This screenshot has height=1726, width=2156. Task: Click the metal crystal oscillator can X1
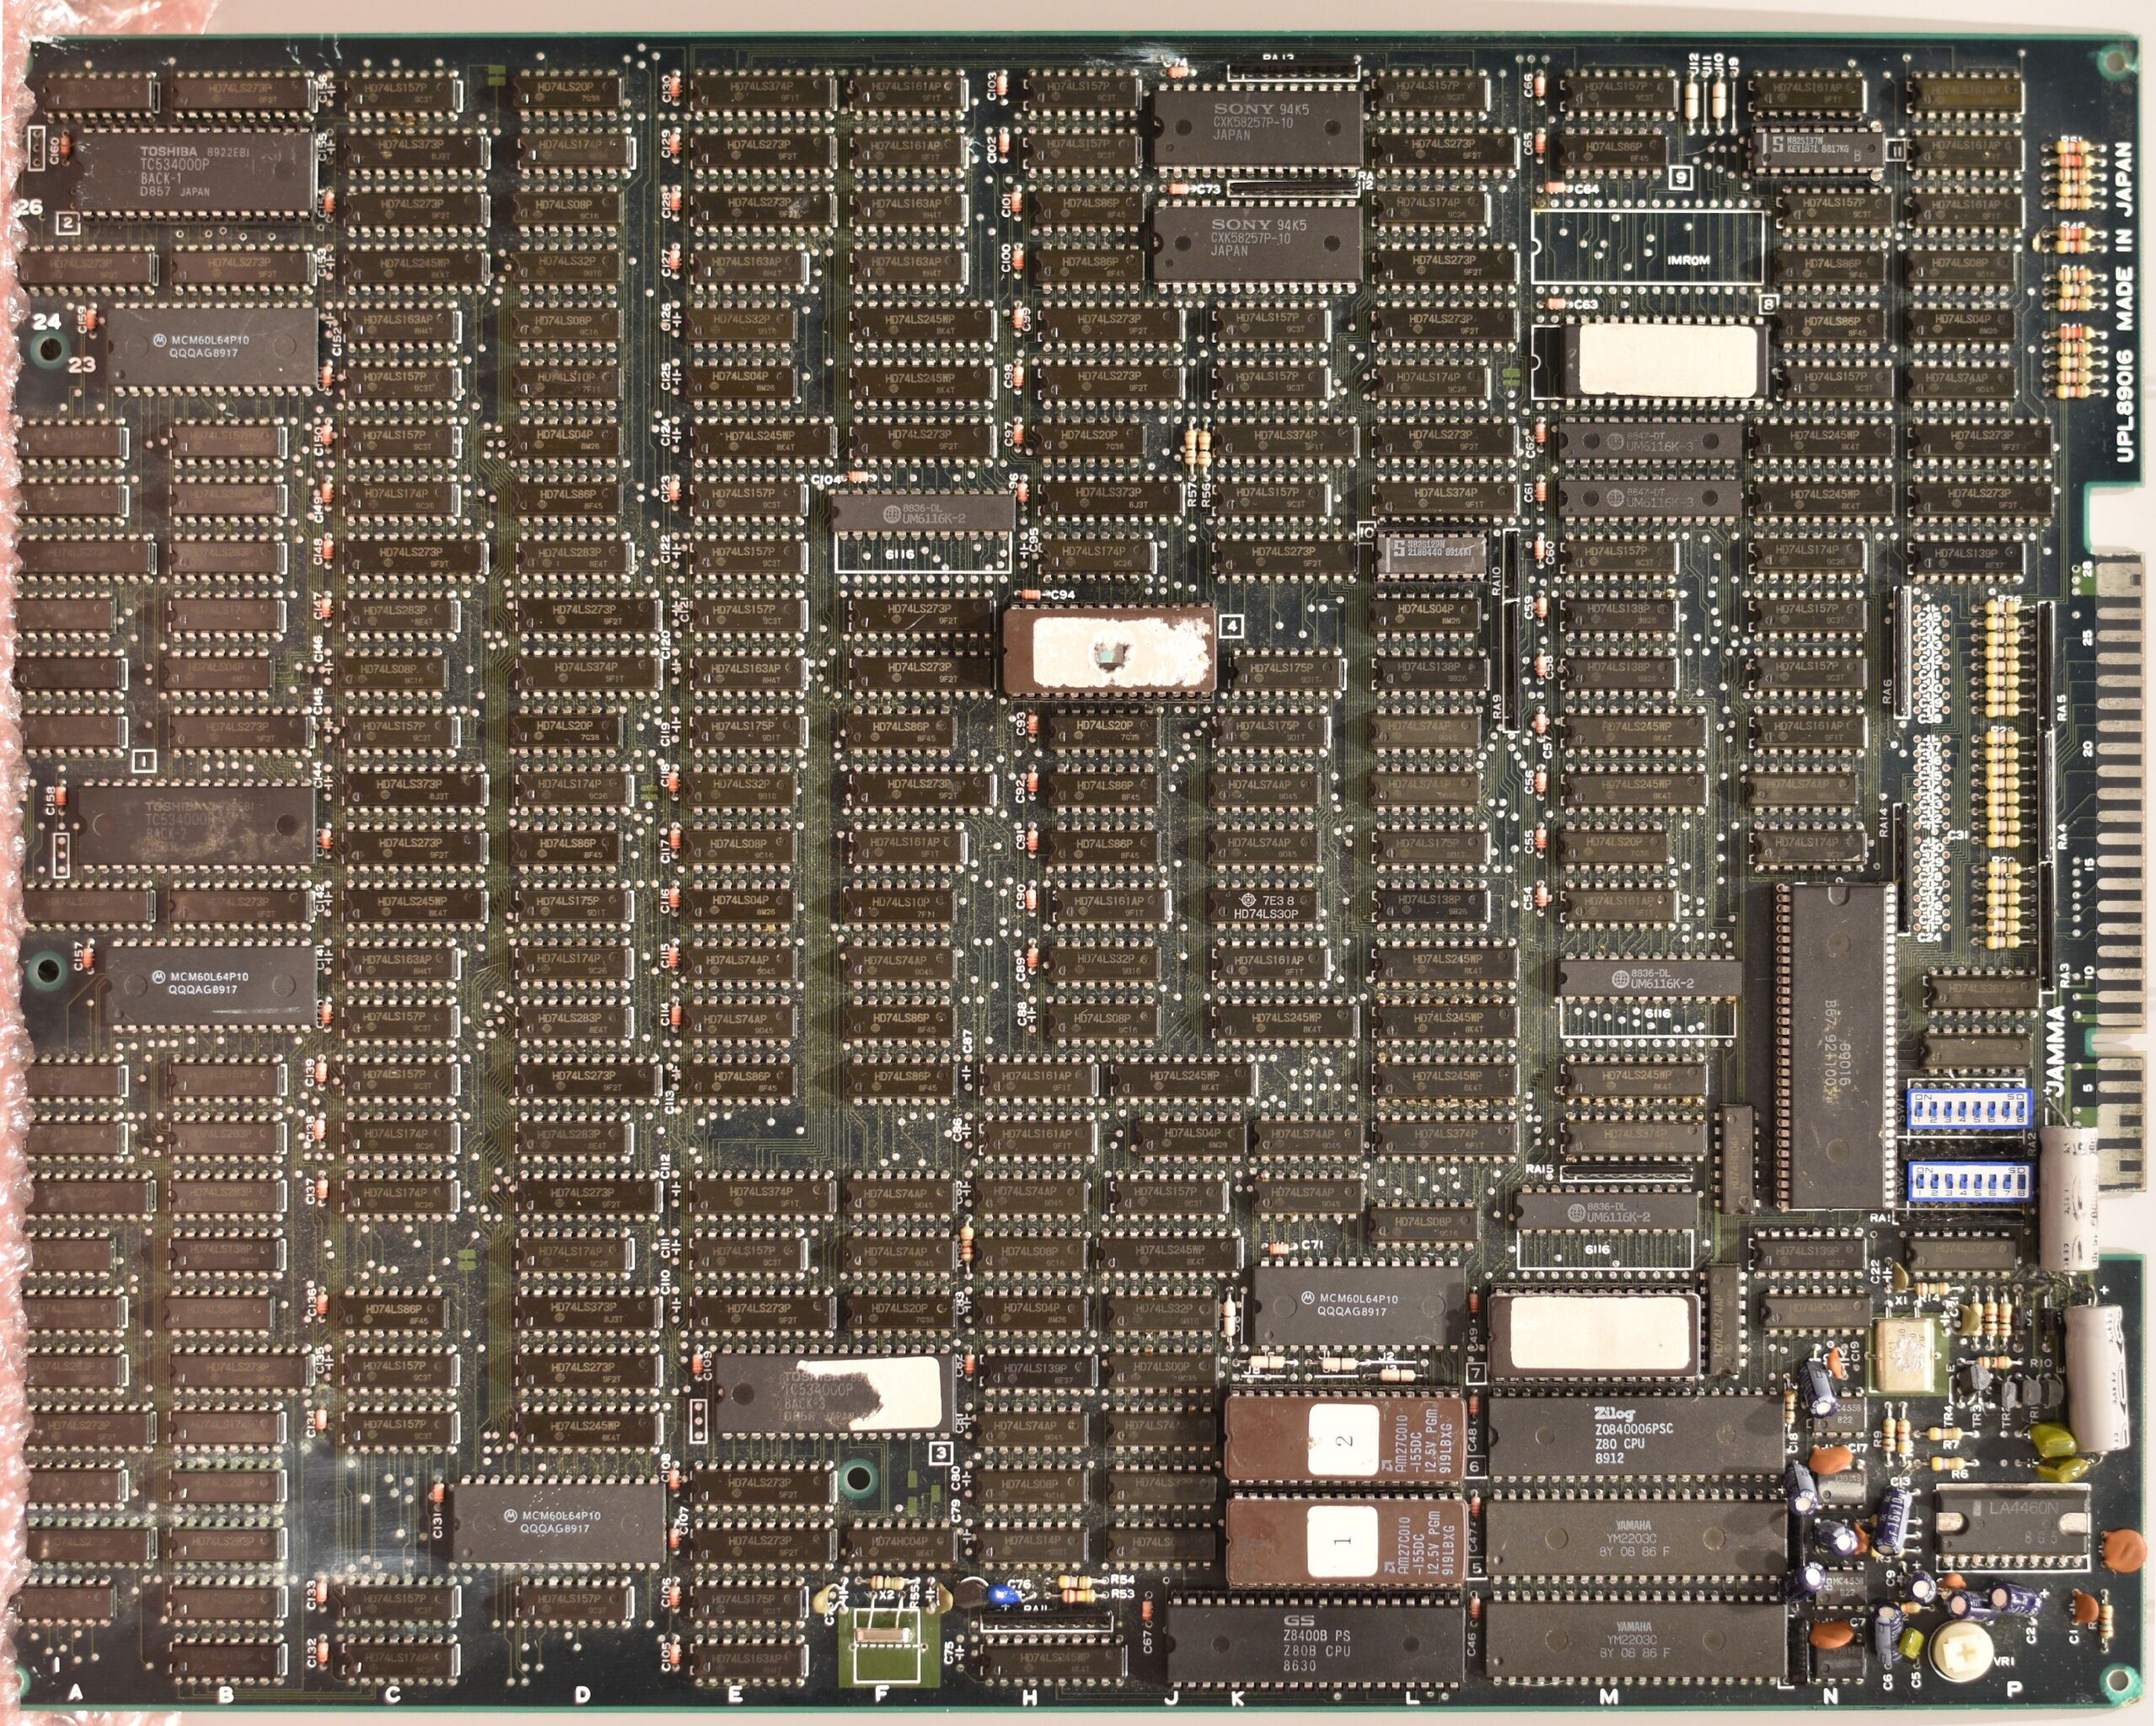tap(1905, 1355)
